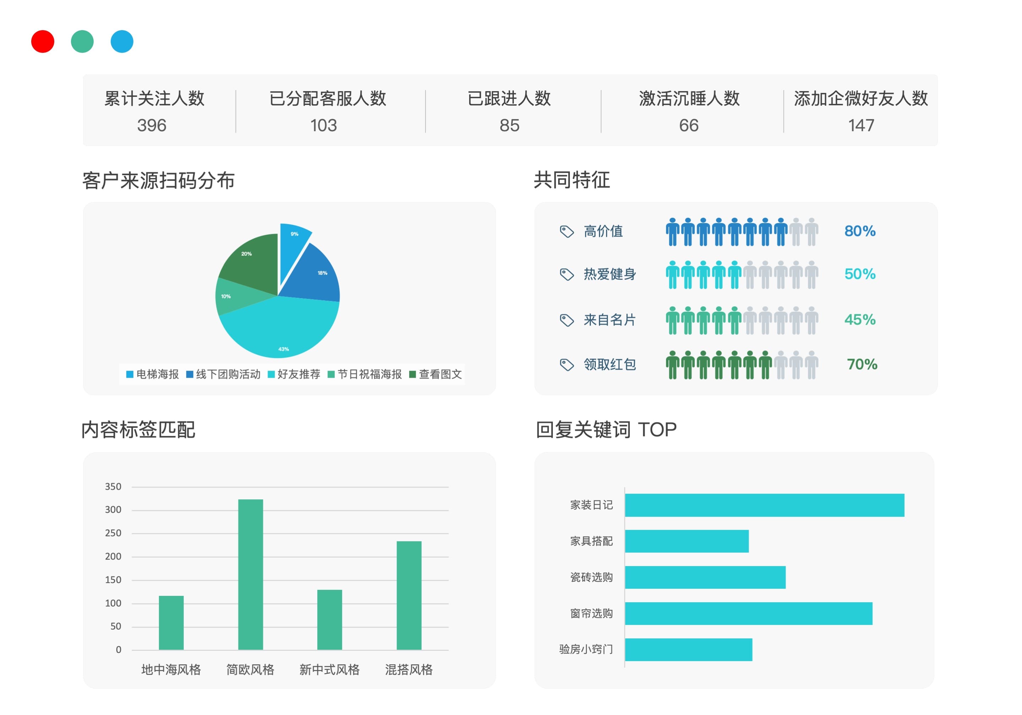Image resolution: width=1022 pixels, height=715 pixels.
Task: Click the 窗帘选购 horizontal bar
Action: tap(749, 614)
